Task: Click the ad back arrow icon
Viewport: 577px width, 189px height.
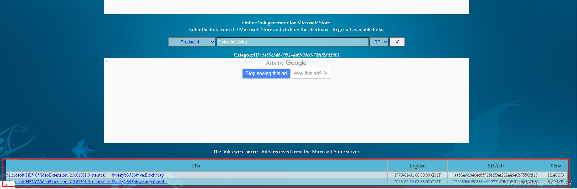Action: click(x=107, y=61)
